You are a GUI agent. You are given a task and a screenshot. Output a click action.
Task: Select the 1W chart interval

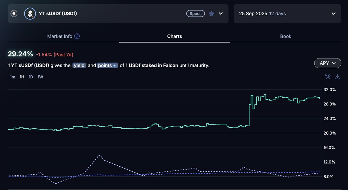[x=40, y=77]
